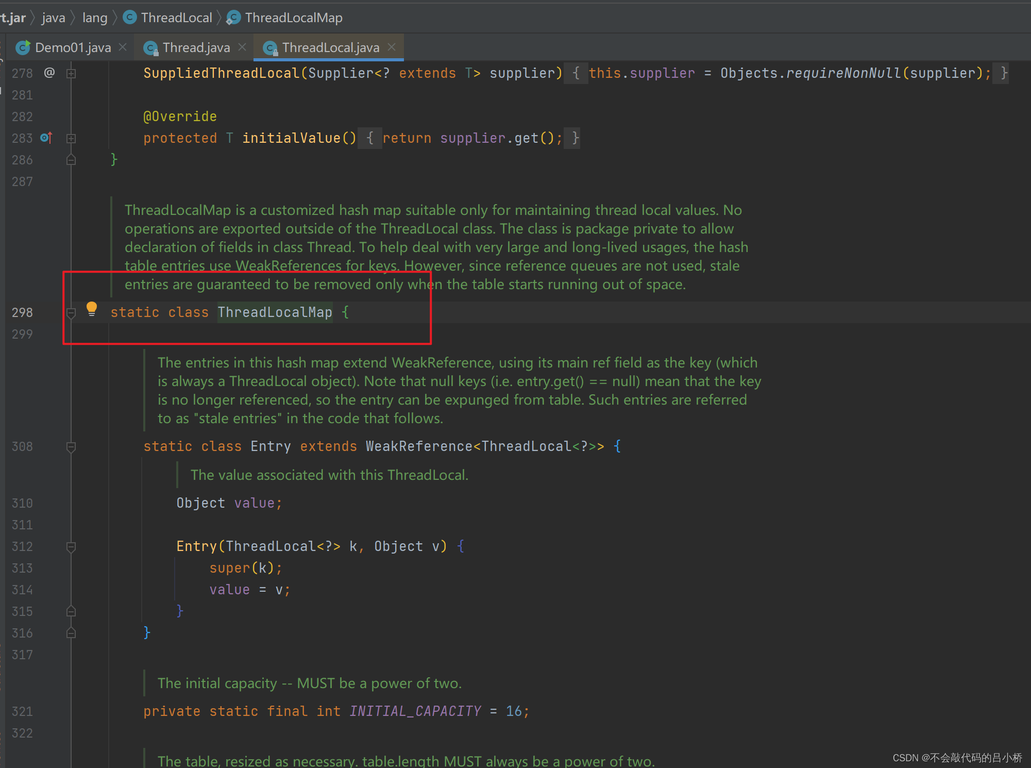Close the ThreadLocal.java tab
The width and height of the screenshot is (1031, 768).
click(x=392, y=47)
